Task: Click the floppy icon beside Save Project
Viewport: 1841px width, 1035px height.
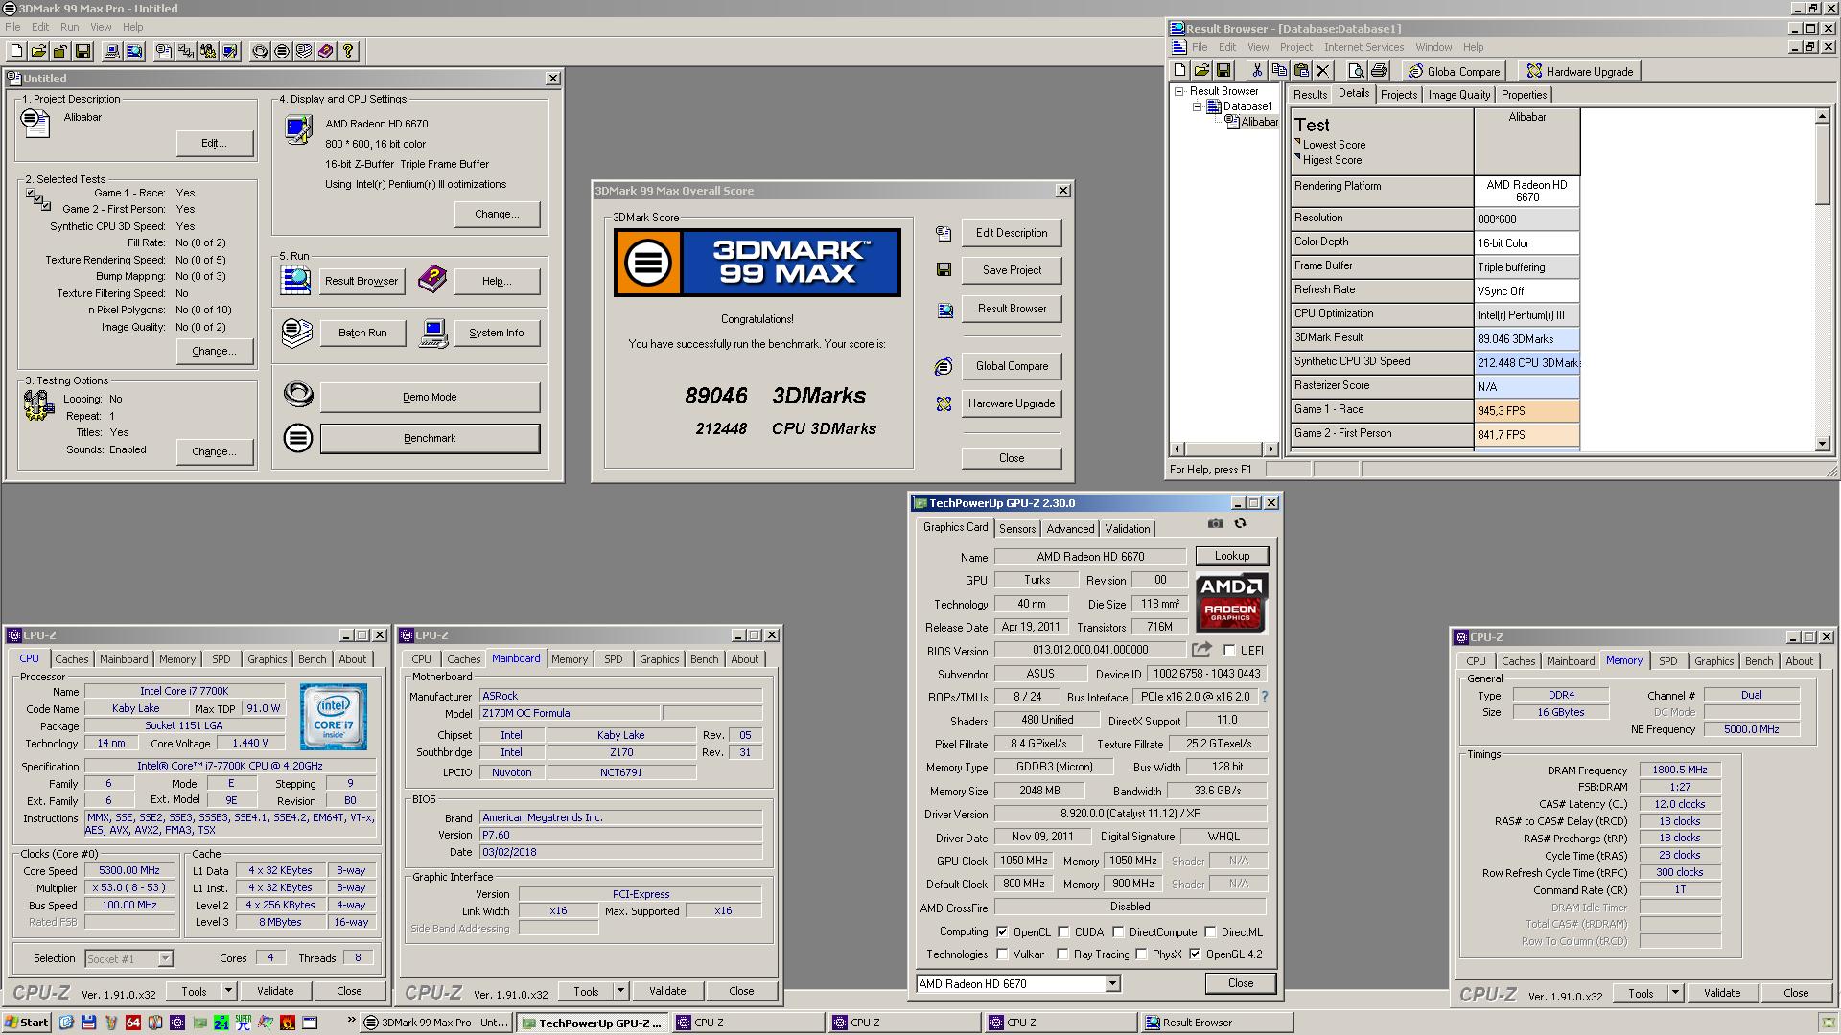Action: 944,270
